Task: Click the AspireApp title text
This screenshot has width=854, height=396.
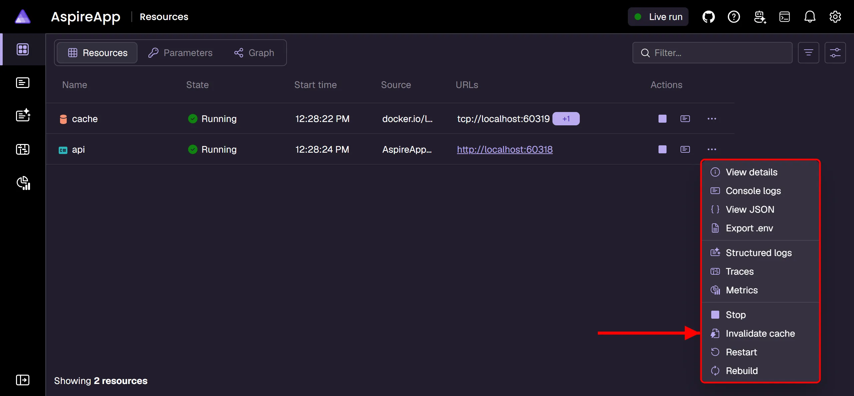Action: click(85, 17)
